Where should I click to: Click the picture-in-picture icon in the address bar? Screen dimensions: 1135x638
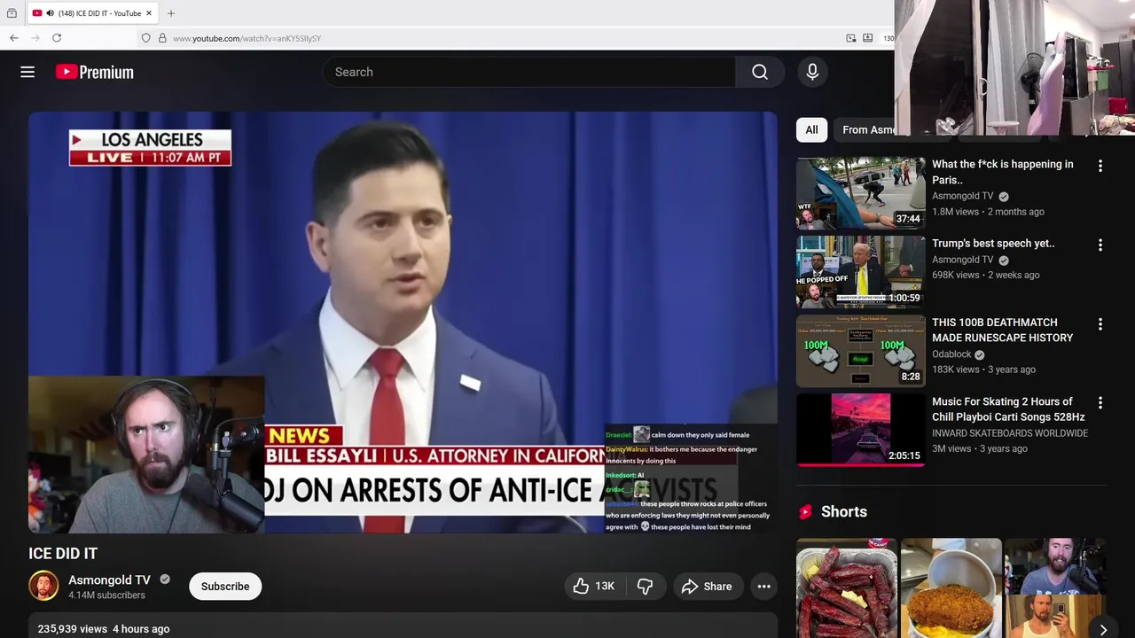(851, 38)
